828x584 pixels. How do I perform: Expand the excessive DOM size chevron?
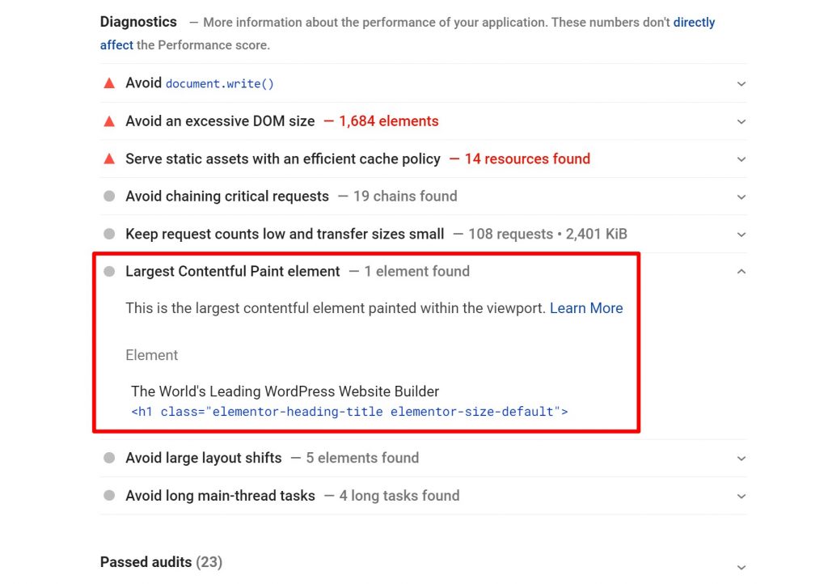[741, 122]
